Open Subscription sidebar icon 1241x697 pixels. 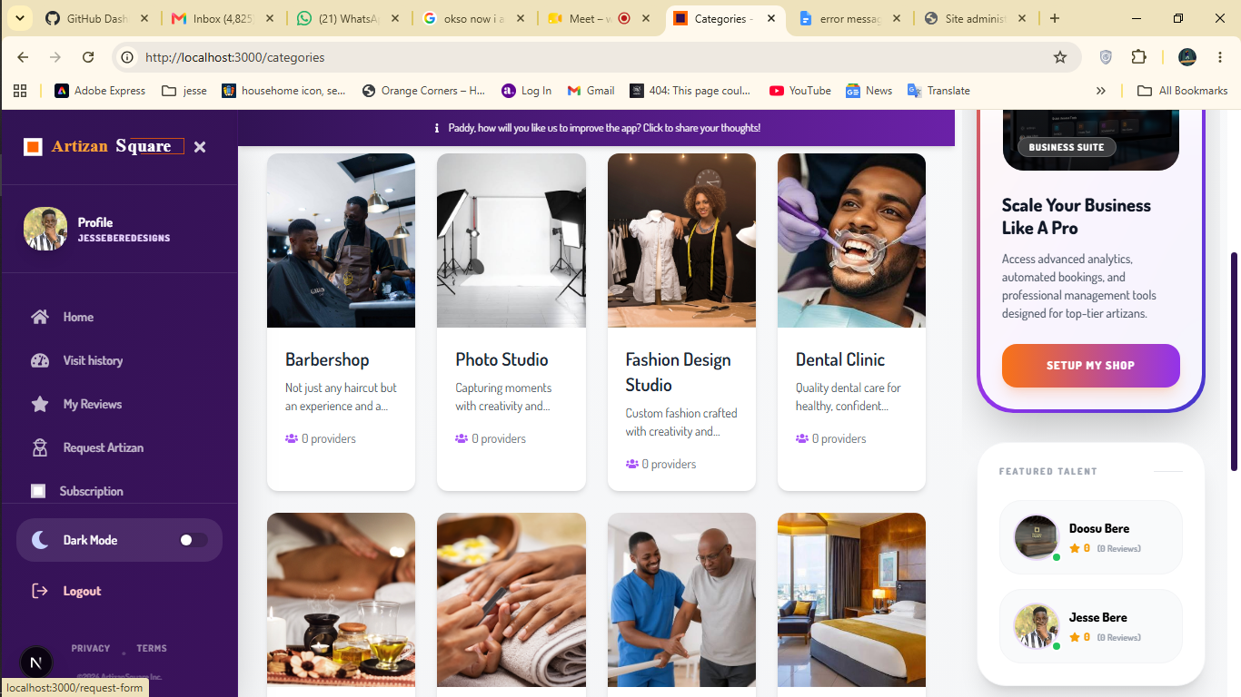click(38, 491)
